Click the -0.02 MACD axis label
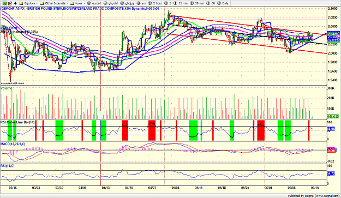341x198 pixels. click(x=331, y=161)
